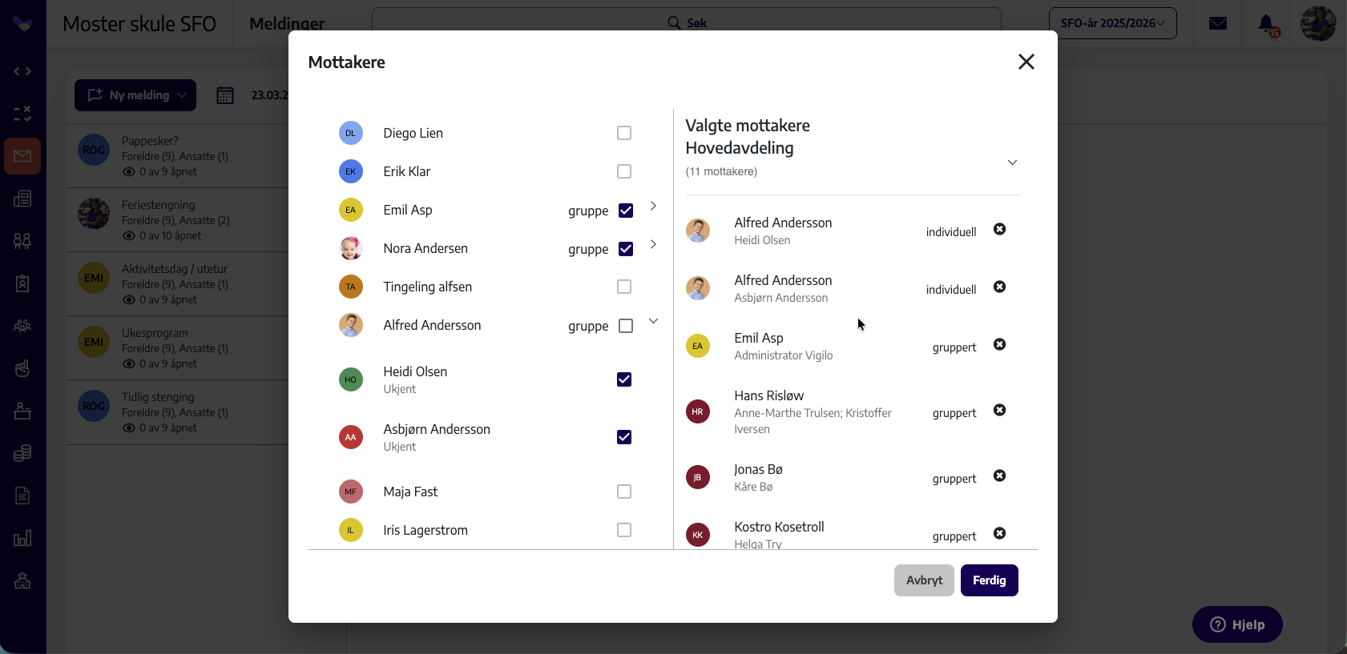Check the Diego Lien checkbox

[624, 133]
